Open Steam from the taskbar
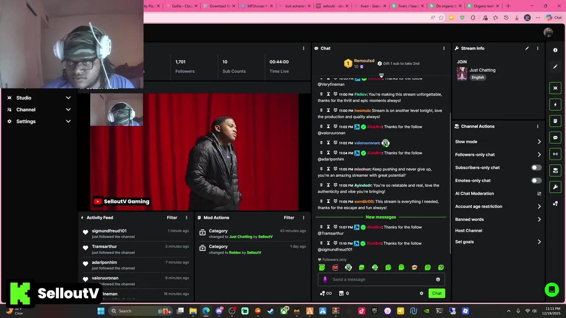566x318 pixels. (271, 311)
